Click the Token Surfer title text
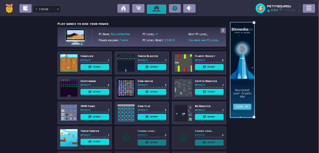The image size is (319, 153). point(90,131)
